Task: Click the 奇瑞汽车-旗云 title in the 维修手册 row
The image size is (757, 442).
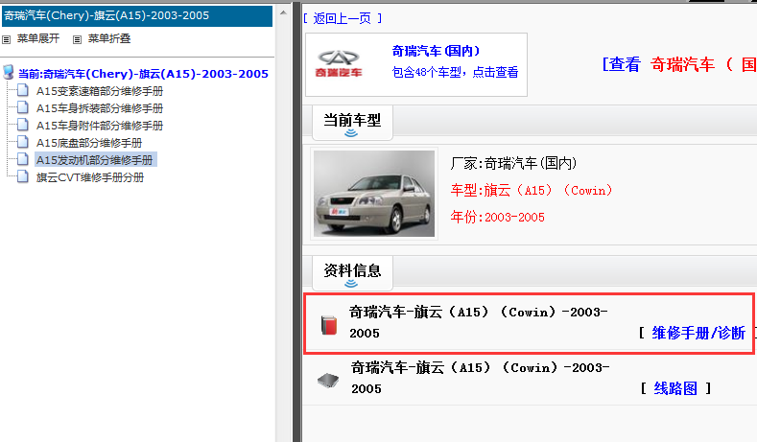Action: tap(479, 322)
